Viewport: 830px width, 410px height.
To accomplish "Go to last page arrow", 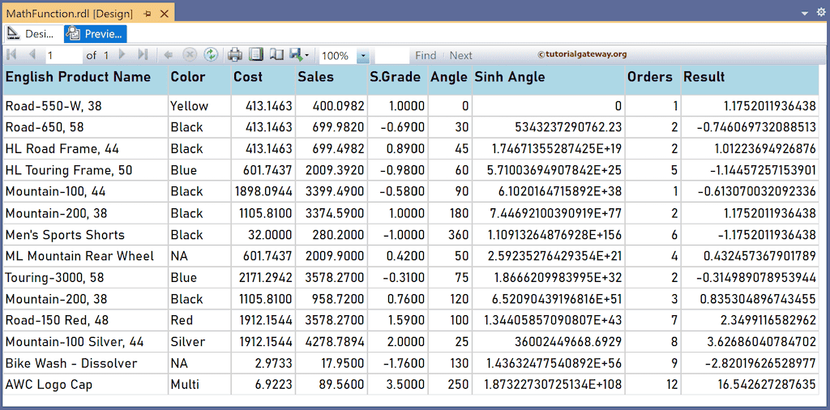I will click(x=143, y=55).
